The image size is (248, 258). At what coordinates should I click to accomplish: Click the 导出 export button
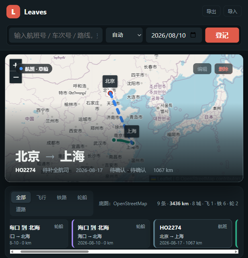[x=211, y=11]
